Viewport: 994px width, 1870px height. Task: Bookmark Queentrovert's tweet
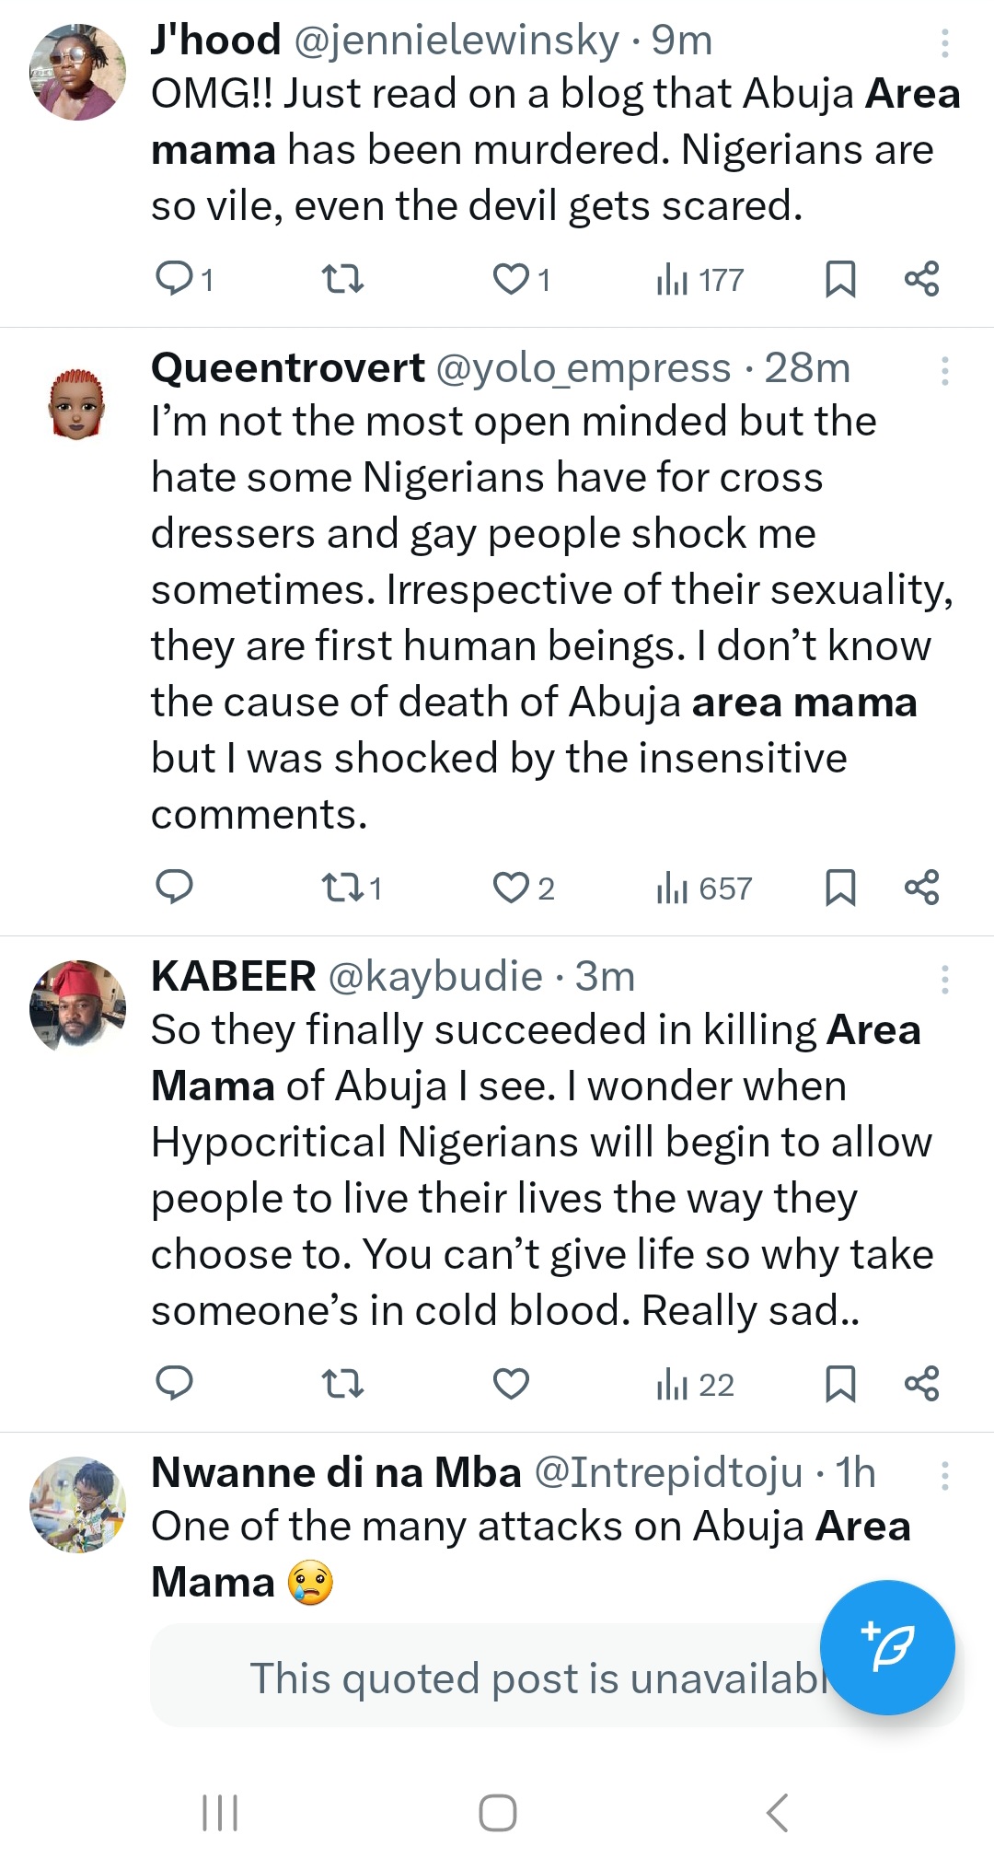(840, 889)
